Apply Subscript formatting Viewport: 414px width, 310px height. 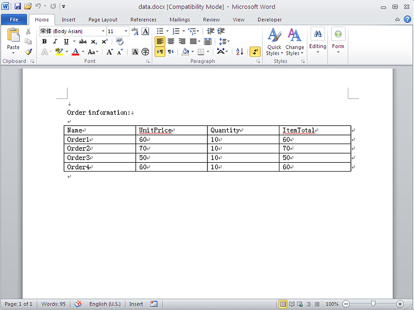[94, 41]
